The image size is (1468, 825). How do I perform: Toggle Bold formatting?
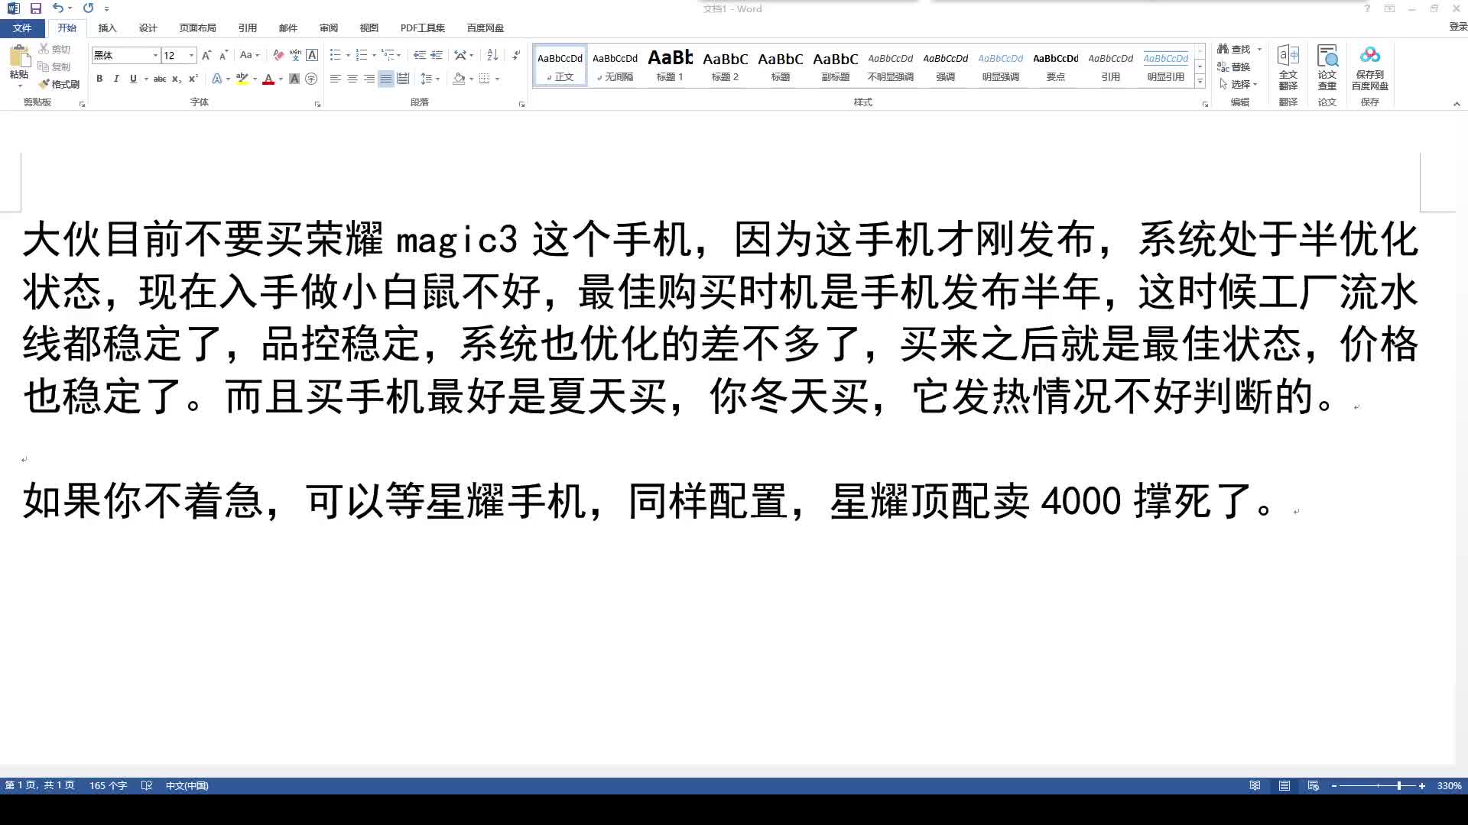99,79
